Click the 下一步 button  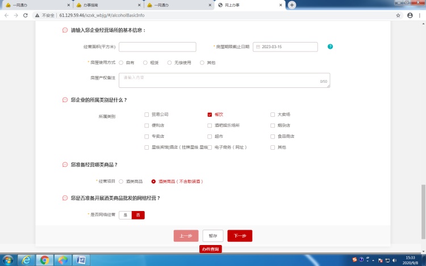[x=240, y=236]
